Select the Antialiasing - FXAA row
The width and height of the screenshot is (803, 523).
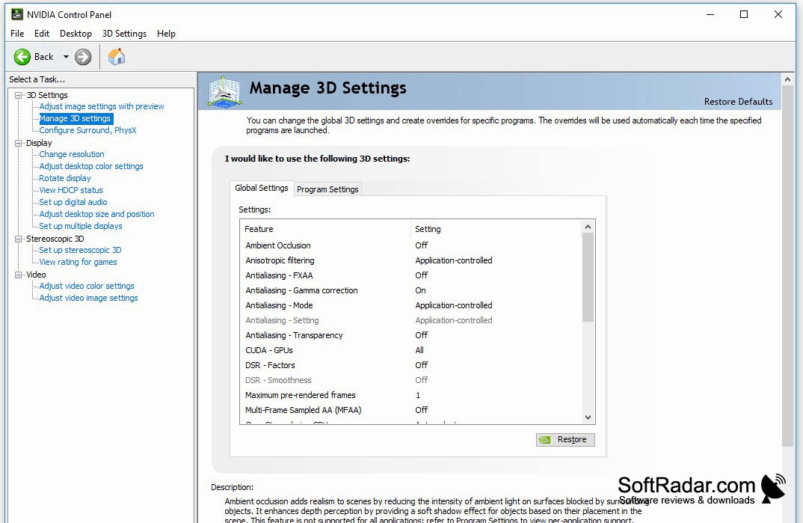410,275
